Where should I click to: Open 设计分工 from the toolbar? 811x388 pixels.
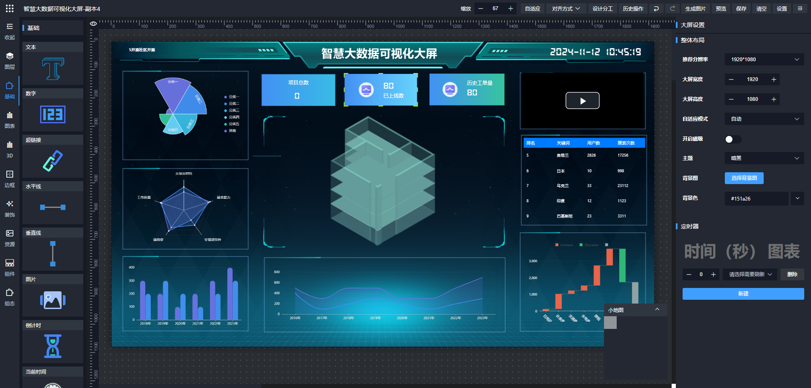pyautogui.click(x=602, y=8)
